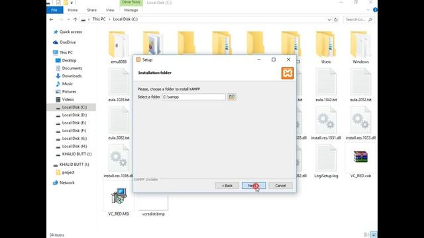
Task: Switch to large icons view
Action: coord(374,235)
